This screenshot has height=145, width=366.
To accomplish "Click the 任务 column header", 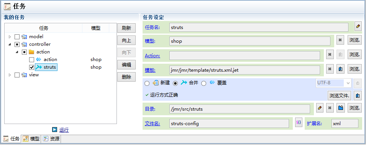I will coord(43,28).
